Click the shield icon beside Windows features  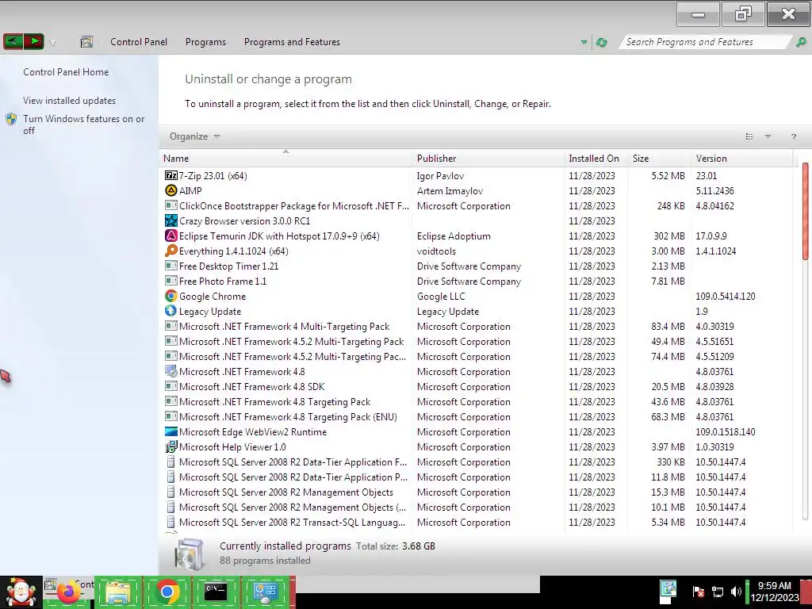click(11, 119)
